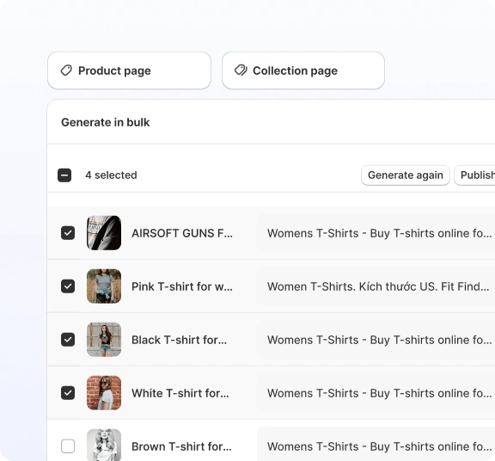Image resolution: width=495 pixels, height=461 pixels.
Task: Deselect all using the 4 selected checkbox
Action: 64,175
